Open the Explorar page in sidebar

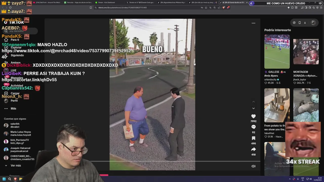point(16,47)
